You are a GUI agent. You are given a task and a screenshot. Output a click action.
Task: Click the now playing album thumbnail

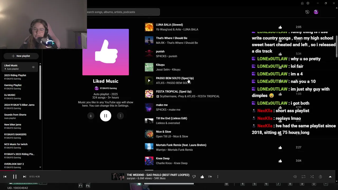(x=118, y=177)
